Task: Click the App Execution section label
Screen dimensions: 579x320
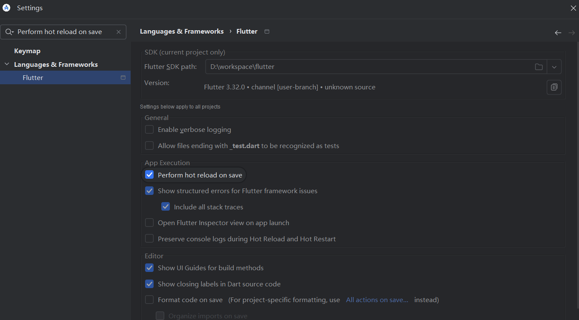Action: (167, 163)
